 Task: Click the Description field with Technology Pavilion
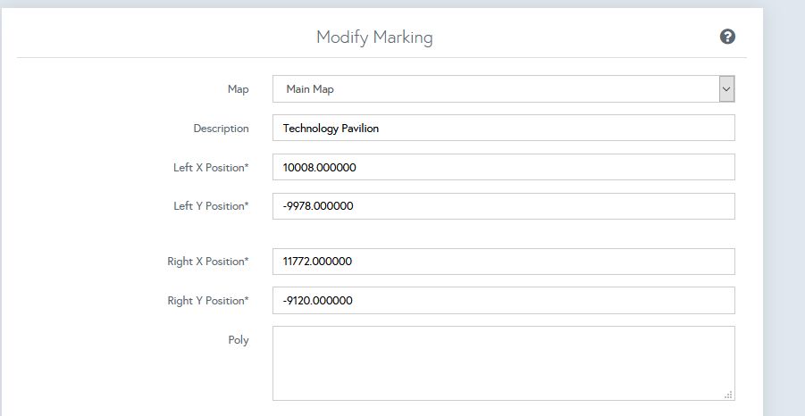pyautogui.click(x=503, y=128)
